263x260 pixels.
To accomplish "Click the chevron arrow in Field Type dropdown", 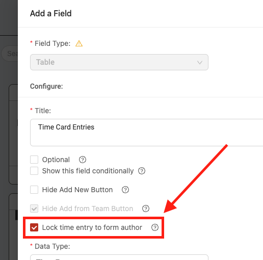I will click(x=200, y=62).
